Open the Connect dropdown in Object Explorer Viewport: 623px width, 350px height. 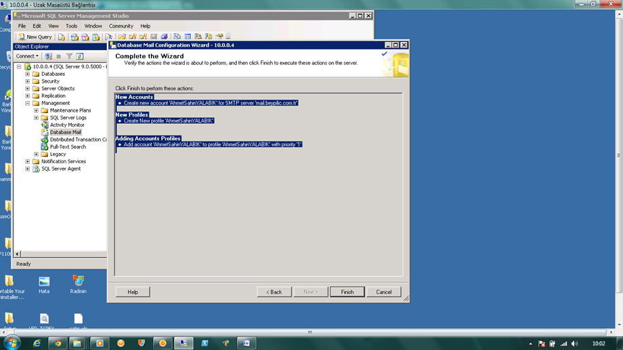pos(27,56)
